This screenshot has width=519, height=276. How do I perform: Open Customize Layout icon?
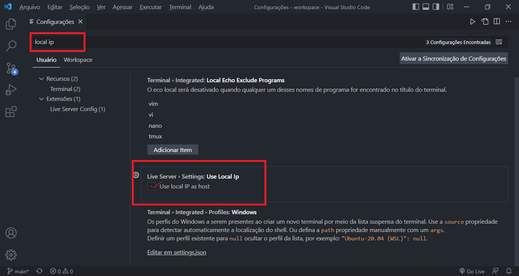tap(450, 7)
